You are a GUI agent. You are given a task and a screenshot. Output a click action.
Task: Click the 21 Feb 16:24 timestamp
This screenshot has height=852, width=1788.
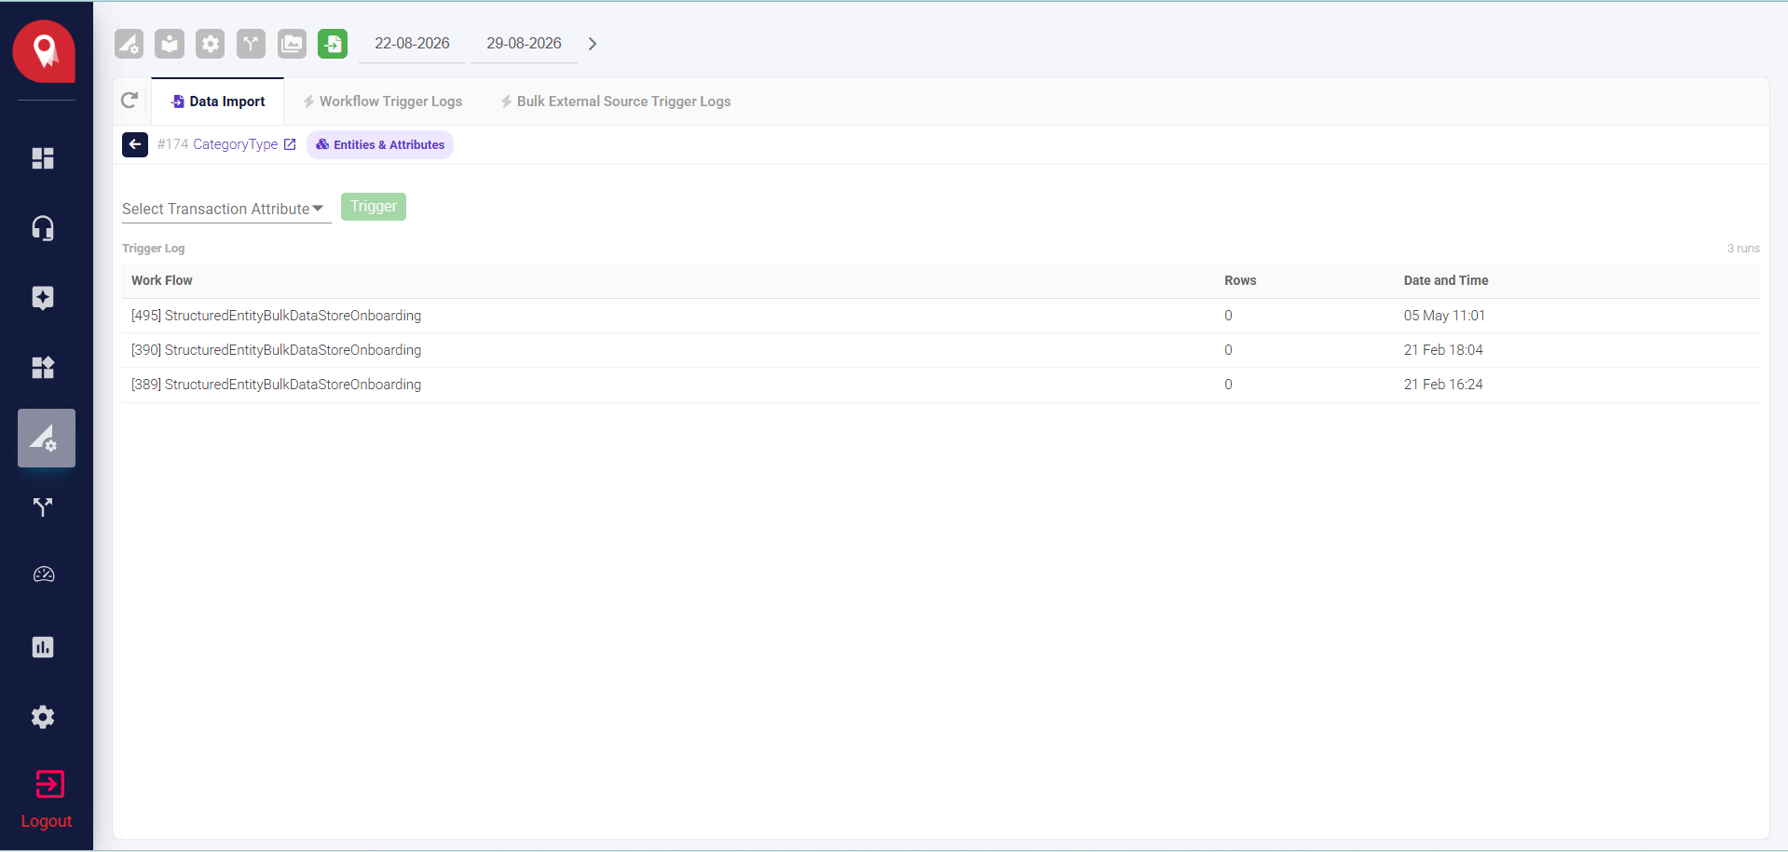(1443, 385)
